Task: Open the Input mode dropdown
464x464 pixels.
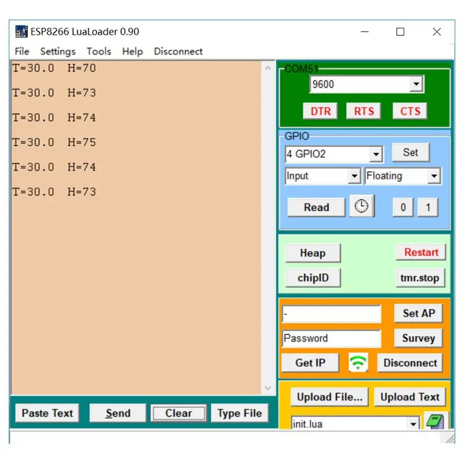Action: tap(354, 176)
